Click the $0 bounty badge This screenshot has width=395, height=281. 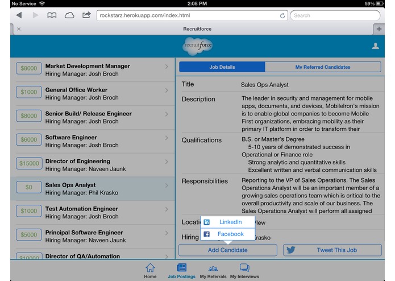[x=29, y=187]
